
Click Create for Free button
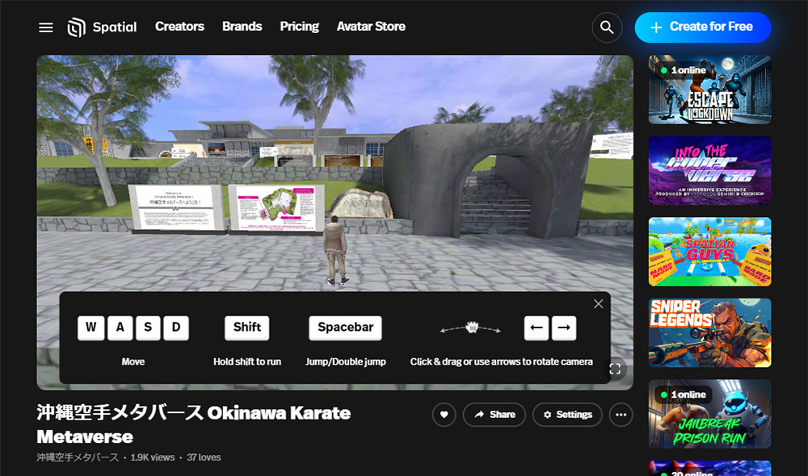tap(702, 27)
